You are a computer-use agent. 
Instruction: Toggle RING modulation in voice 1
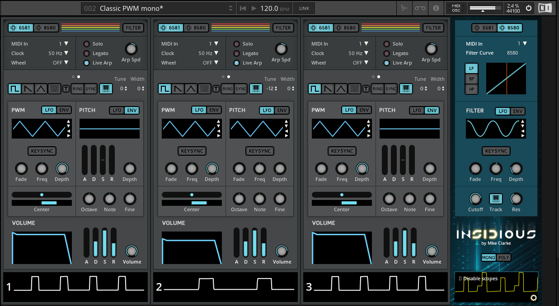point(78,89)
